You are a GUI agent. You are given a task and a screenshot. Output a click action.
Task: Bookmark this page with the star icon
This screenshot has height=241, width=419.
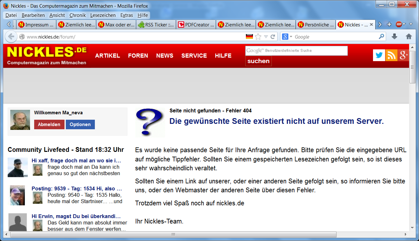[x=258, y=37]
